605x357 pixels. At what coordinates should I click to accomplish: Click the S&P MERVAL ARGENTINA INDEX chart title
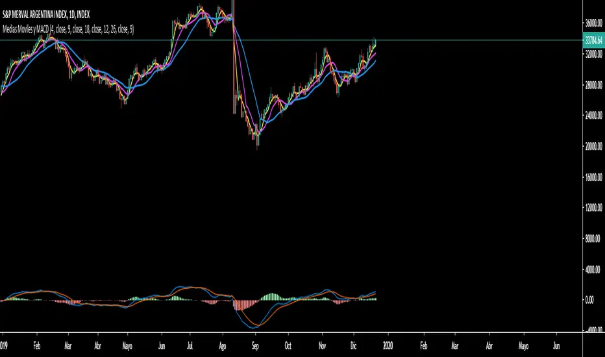[x=46, y=15]
